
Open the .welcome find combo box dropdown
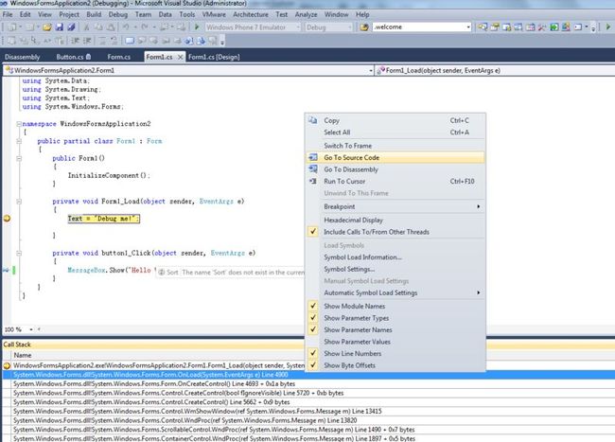(468, 27)
